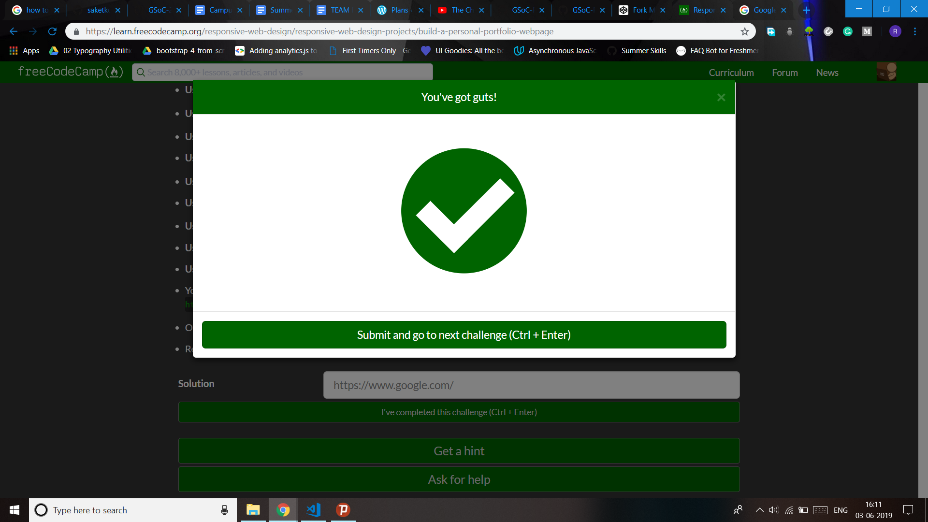Click the Get a hint button
The image size is (928, 522).
pyautogui.click(x=459, y=450)
